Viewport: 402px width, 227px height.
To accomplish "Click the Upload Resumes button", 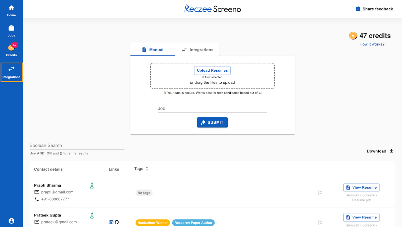I will (x=212, y=70).
